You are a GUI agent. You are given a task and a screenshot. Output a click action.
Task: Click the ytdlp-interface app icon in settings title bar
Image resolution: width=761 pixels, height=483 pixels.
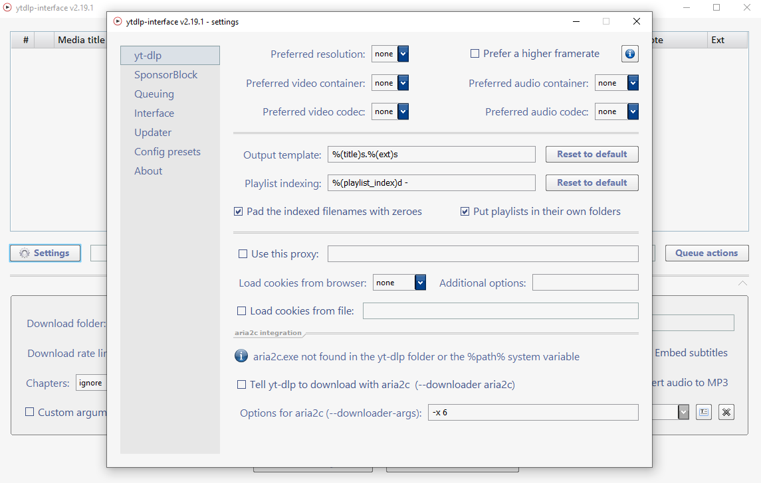pos(118,21)
